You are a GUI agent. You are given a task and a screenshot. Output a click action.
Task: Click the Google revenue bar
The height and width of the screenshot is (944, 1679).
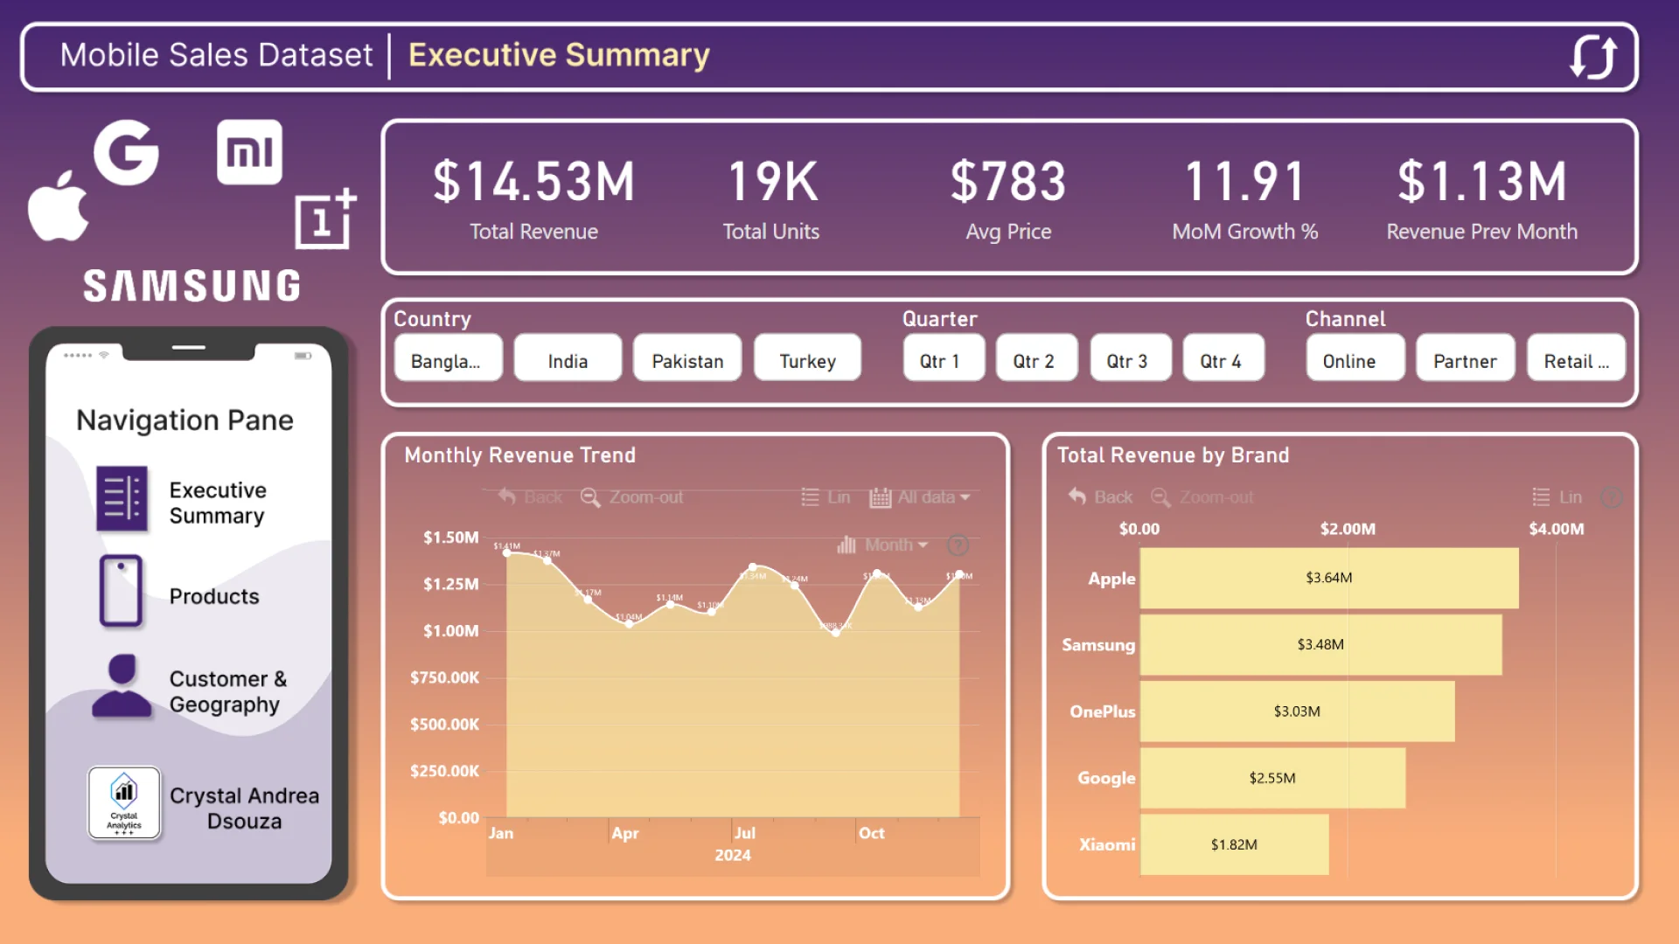[1273, 778]
